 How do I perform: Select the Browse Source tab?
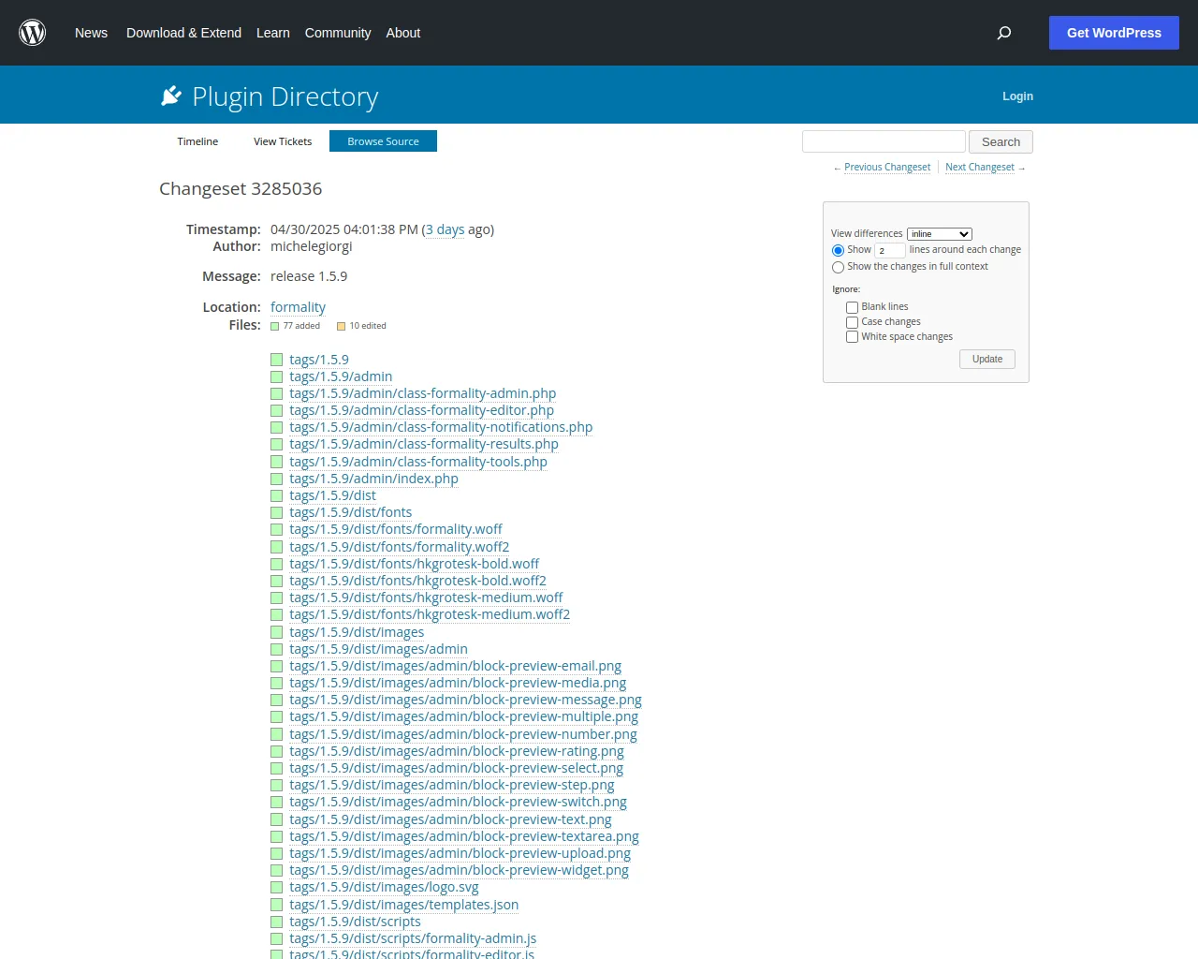click(x=383, y=141)
